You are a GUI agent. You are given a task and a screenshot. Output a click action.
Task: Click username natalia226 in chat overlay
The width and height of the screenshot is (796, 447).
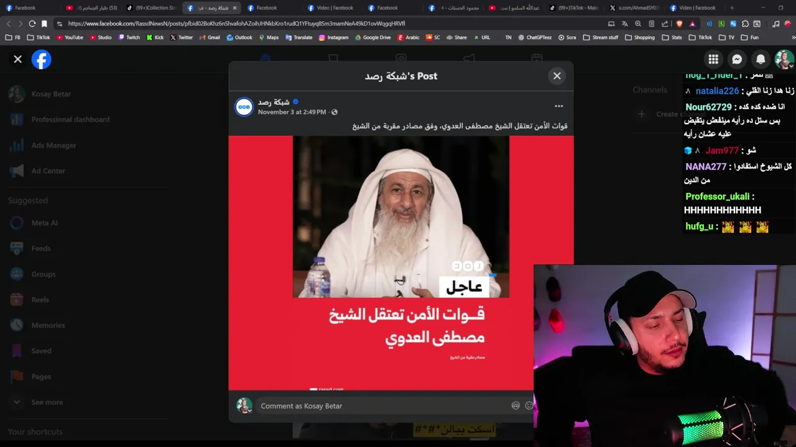[x=717, y=91]
